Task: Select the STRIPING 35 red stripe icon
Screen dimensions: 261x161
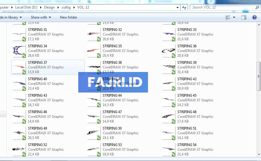Action: 94,51
